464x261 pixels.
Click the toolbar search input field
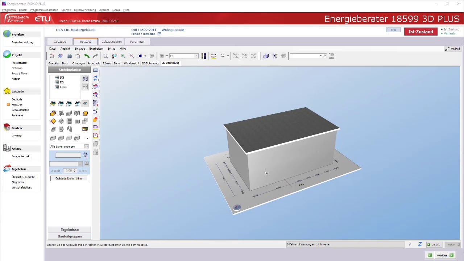tap(304, 56)
